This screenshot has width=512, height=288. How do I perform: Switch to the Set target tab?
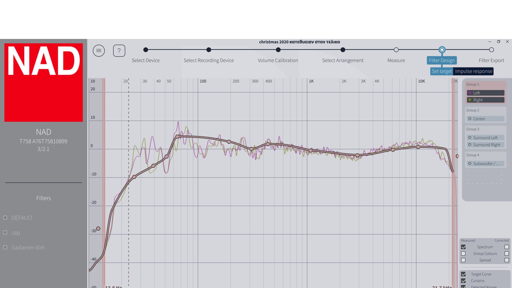442,71
